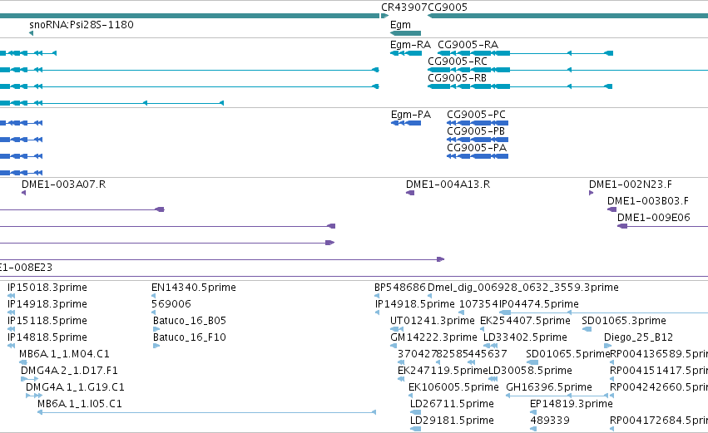Click the DME1-003A07.R feature label

pyautogui.click(x=64, y=185)
